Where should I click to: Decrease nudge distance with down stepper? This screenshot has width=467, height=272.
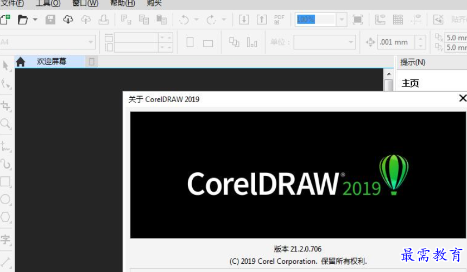(420, 46)
